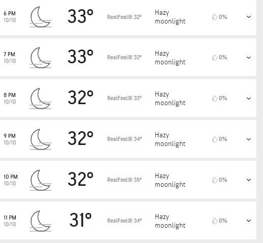
Task: Click the Hazy moonlight label at 8 PM
Action: [x=170, y=99]
